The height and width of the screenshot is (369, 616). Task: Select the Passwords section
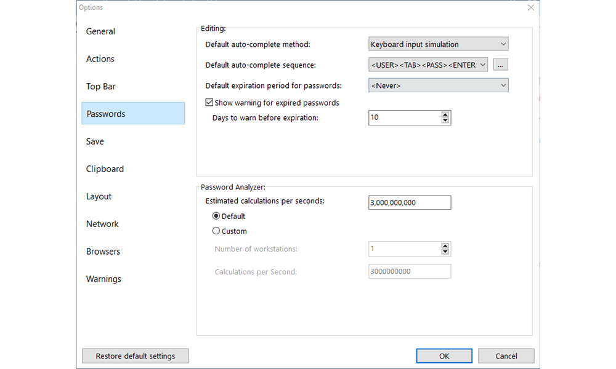tap(133, 113)
